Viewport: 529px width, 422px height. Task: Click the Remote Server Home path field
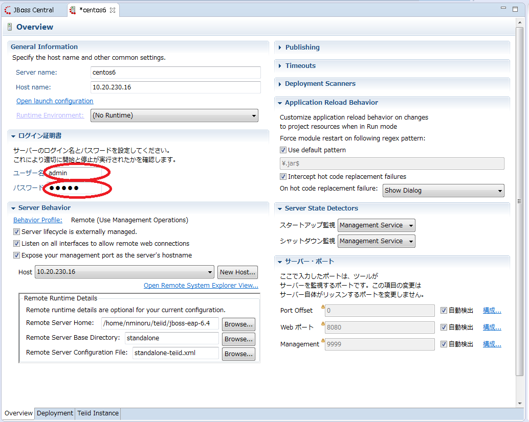click(x=160, y=323)
